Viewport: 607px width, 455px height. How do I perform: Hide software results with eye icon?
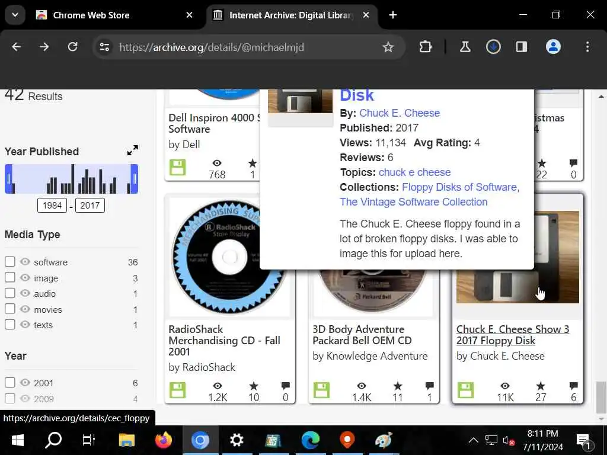coord(25,262)
